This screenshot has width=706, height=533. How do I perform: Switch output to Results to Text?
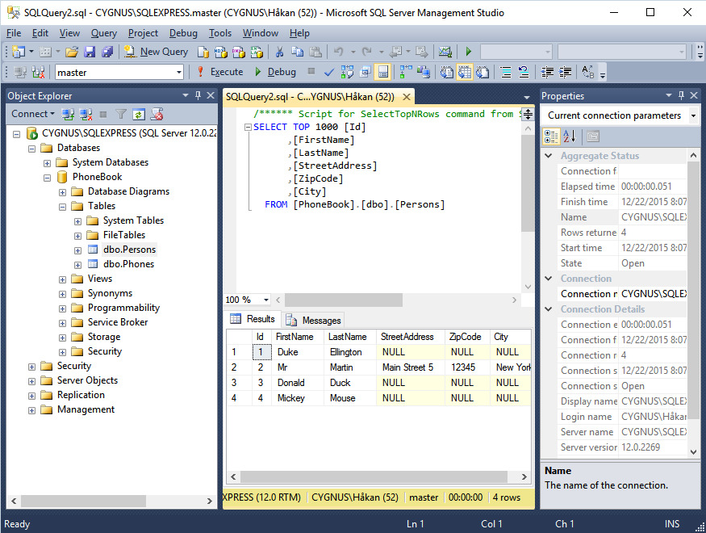point(447,72)
